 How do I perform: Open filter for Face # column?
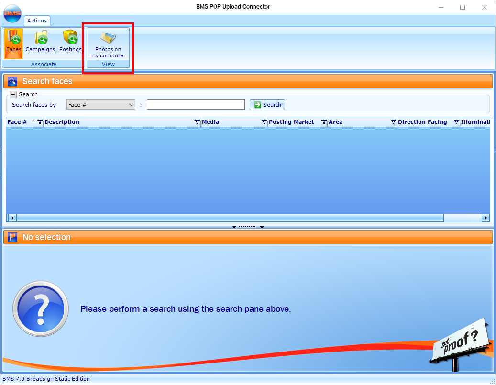pyautogui.click(x=40, y=122)
